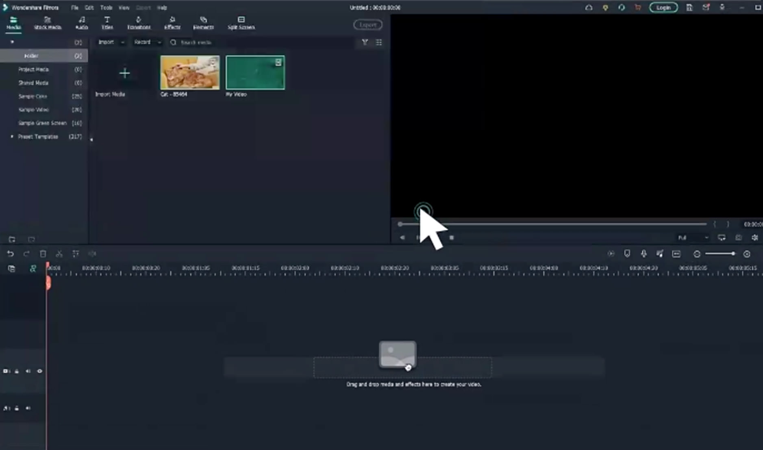This screenshot has height=450, width=763.
Task: Open the Split Screen tab
Action: pyautogui.click(x=241, y=23)
